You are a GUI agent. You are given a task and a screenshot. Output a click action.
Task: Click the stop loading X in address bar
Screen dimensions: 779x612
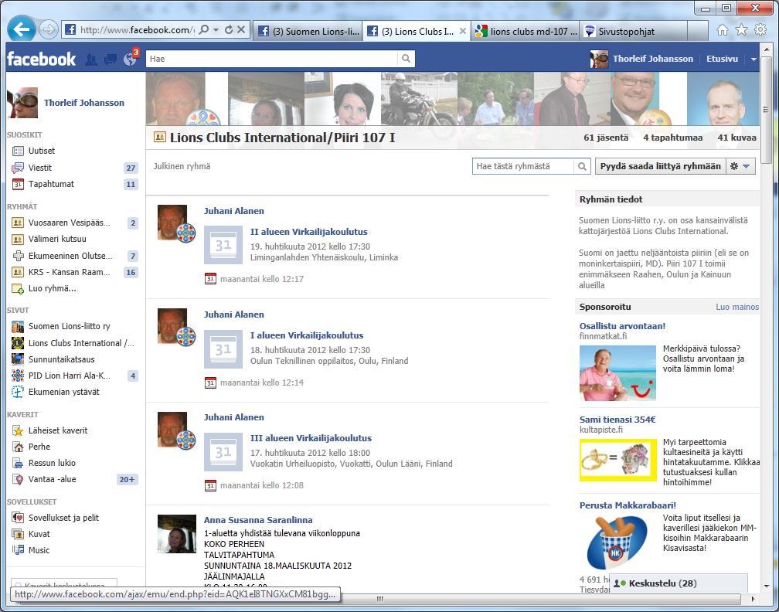tap(241, 30)
